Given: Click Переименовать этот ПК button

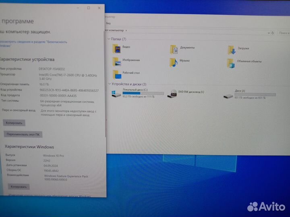Looking at the screenshot, I should 23,135.
